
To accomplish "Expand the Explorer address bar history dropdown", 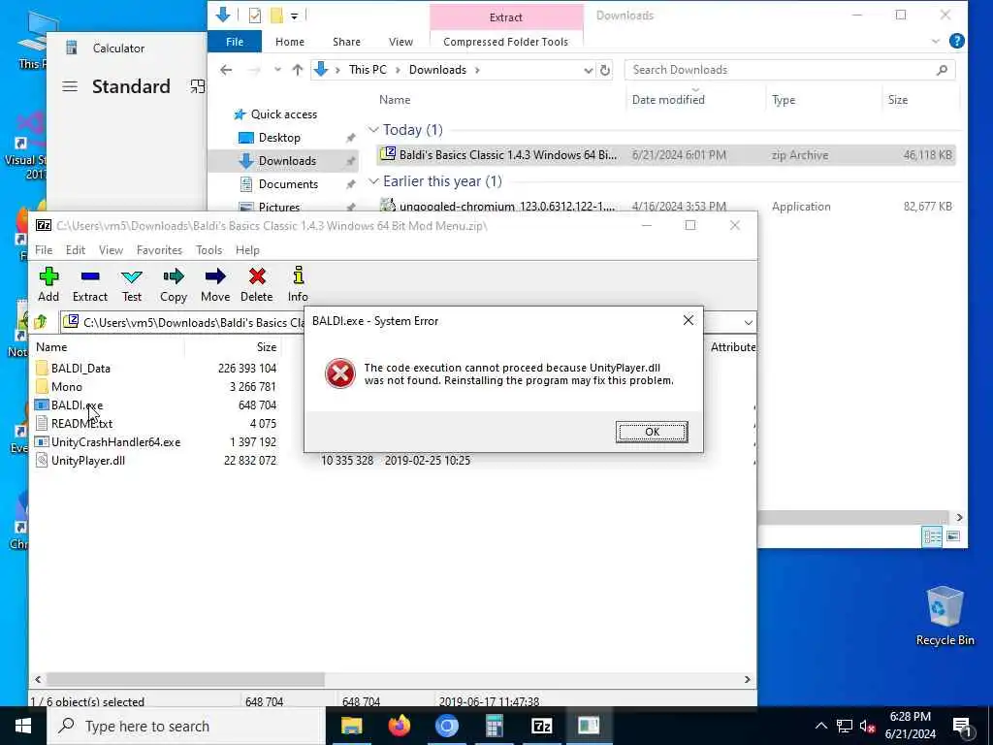I will pyautogui.click(x=589, y=70).
